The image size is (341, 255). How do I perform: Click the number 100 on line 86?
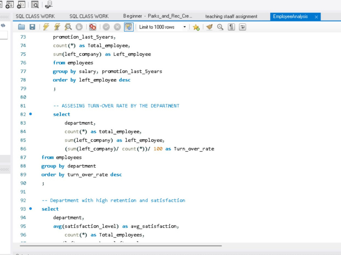(158, 149)
